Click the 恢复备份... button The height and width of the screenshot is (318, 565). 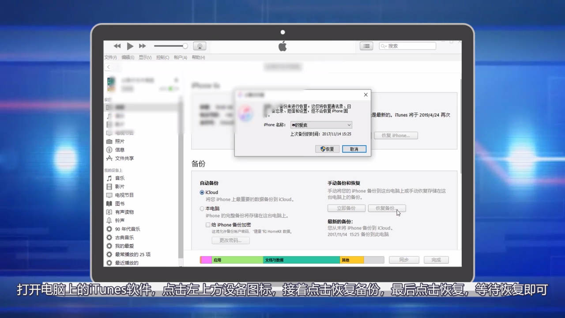point(387,208)
